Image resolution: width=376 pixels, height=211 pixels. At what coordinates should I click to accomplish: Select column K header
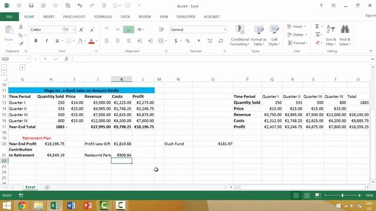coord(122,79)
